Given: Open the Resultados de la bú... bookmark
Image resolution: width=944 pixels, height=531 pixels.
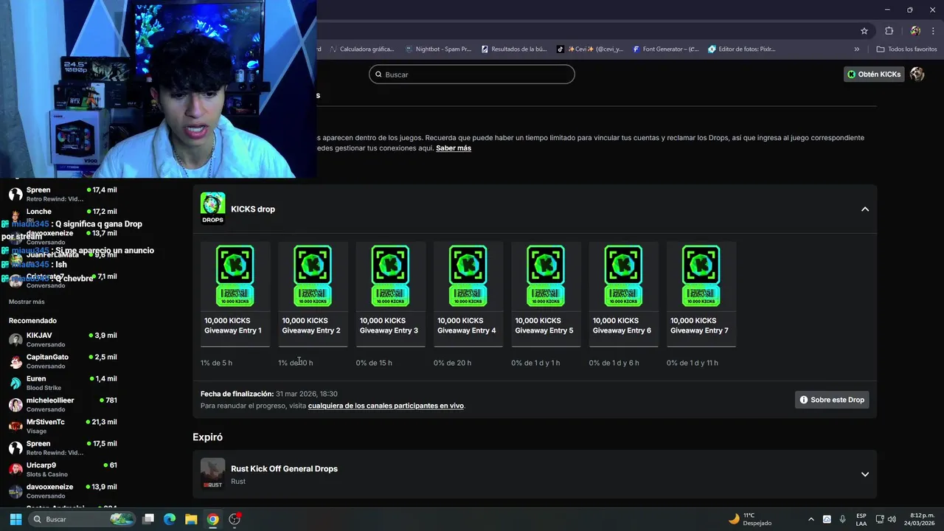Looking at the screenshot, I should point(514,49).
